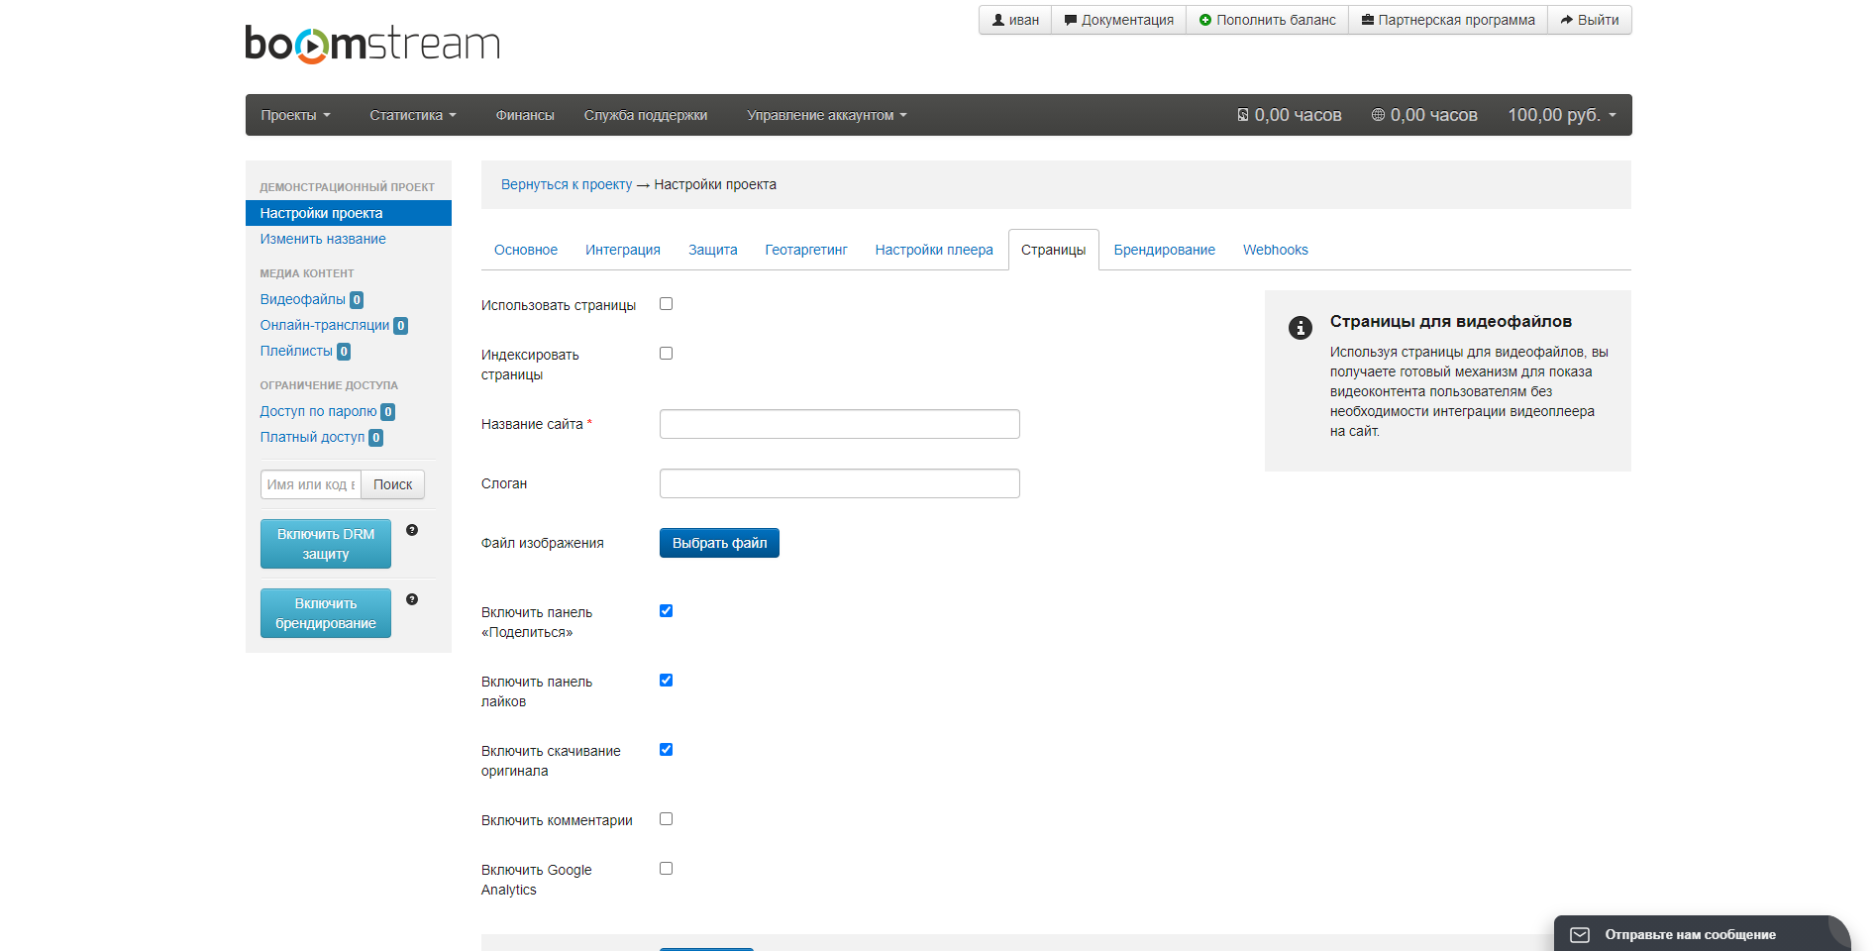Open Онлайн-трансляции in sidebar

coord(325,325)
